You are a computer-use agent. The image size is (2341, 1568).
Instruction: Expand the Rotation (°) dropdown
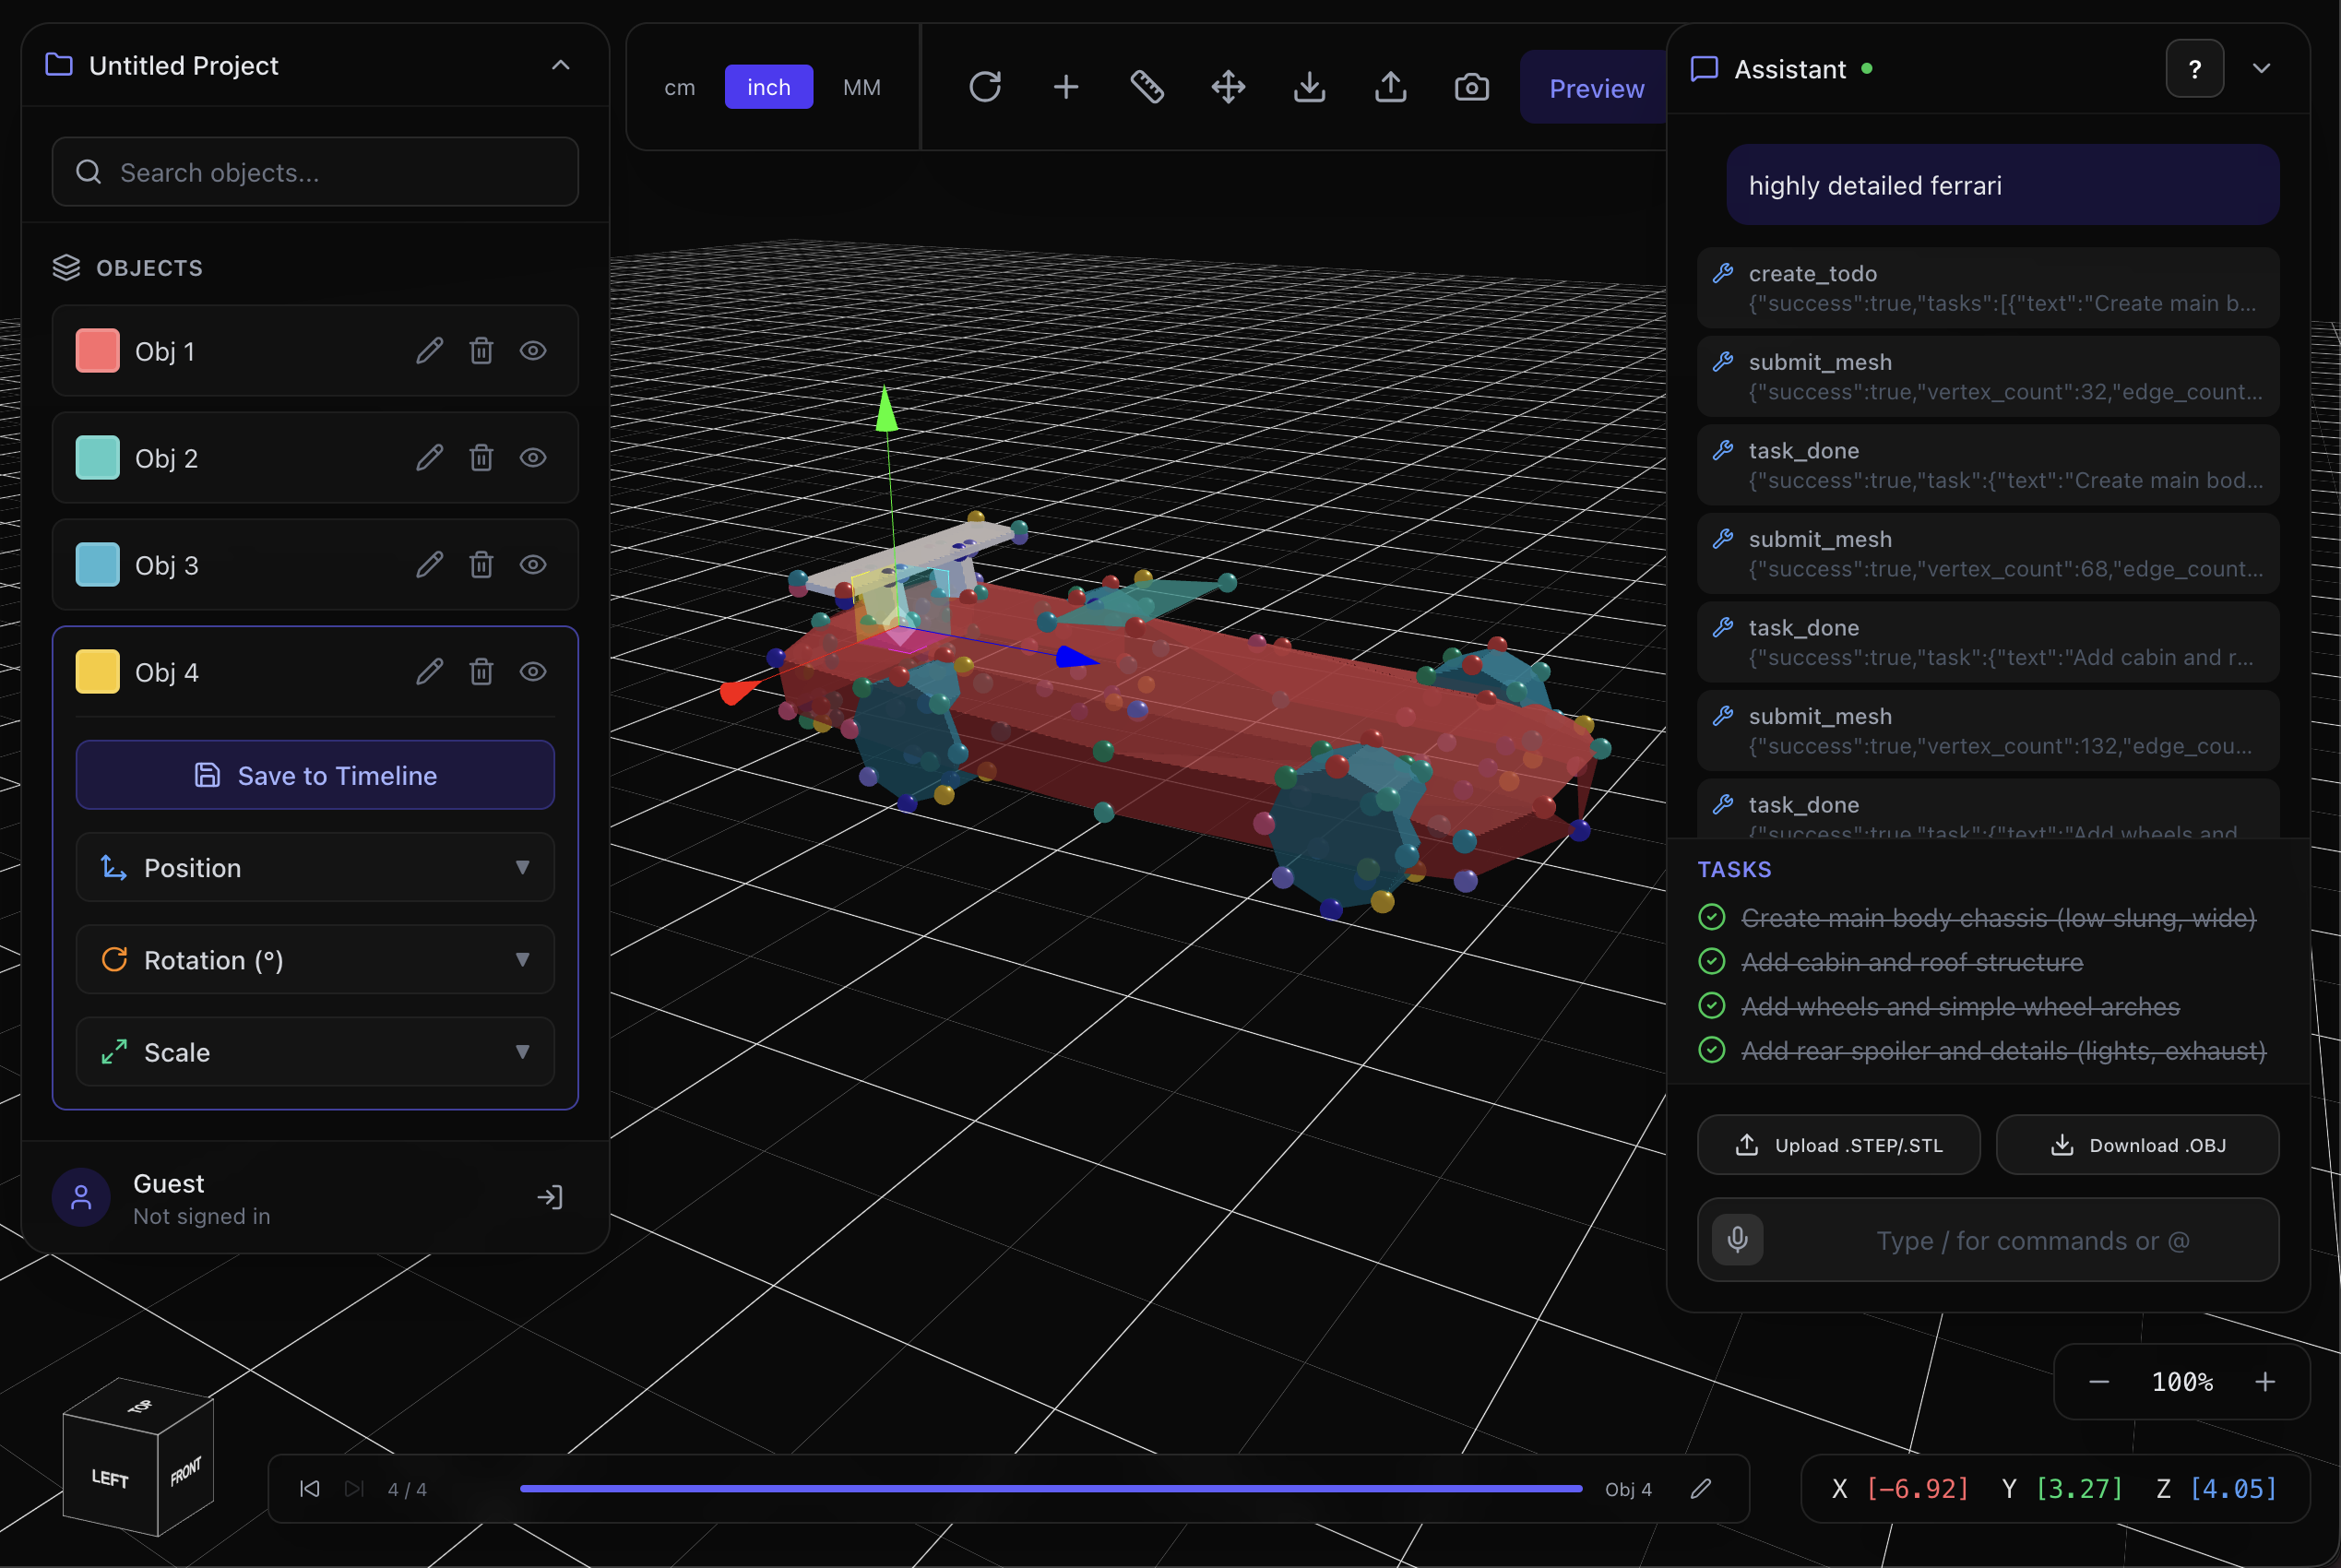click(x=315, y=960)
